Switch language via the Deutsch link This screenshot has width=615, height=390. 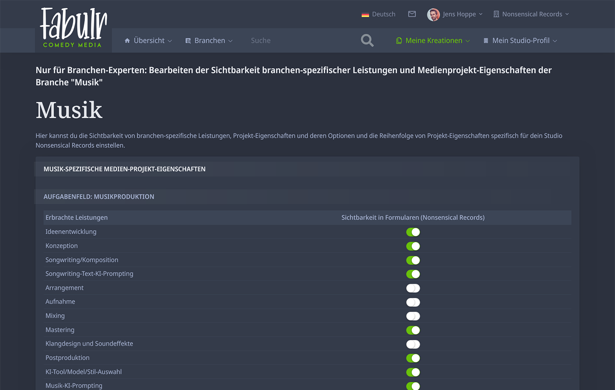pyautogui.click(x=383, y=14)
